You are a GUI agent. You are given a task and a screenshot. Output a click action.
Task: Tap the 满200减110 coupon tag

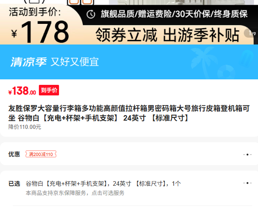point(41,154)
